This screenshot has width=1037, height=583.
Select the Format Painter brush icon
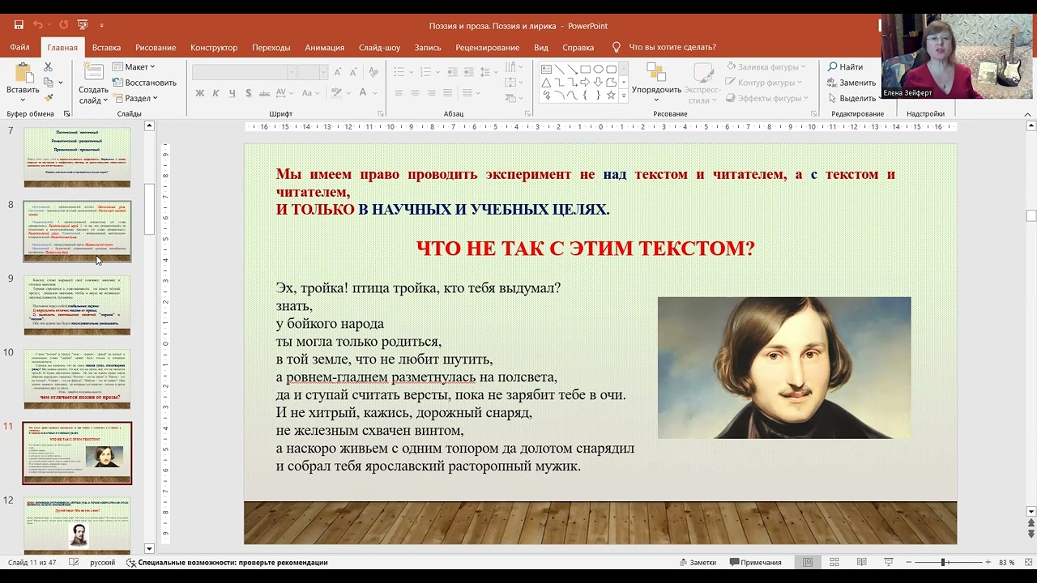point(48,98)
